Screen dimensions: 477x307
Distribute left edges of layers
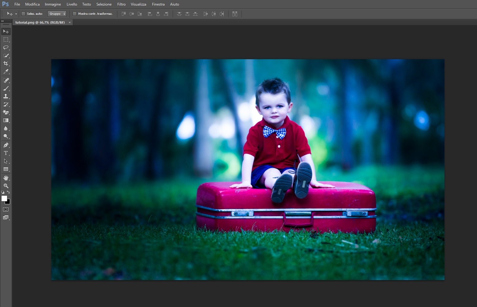206,14
